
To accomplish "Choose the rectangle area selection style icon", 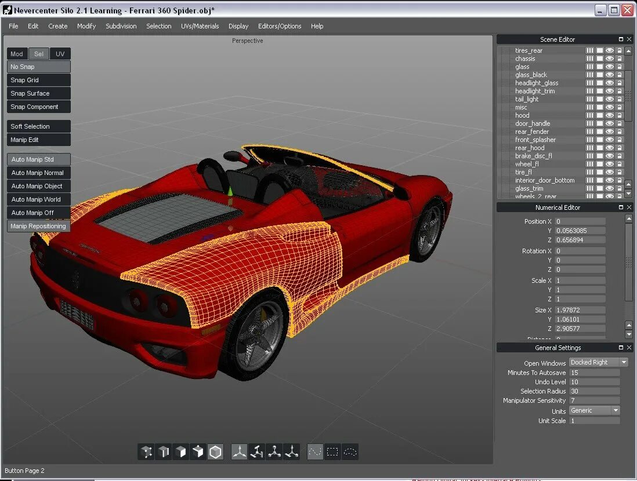I will (x=332, y=452).
